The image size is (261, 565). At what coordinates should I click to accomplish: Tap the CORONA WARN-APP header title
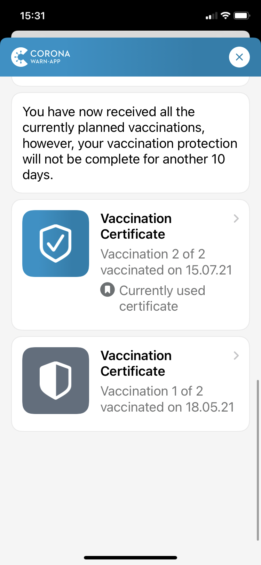click(x=50, y=57)
